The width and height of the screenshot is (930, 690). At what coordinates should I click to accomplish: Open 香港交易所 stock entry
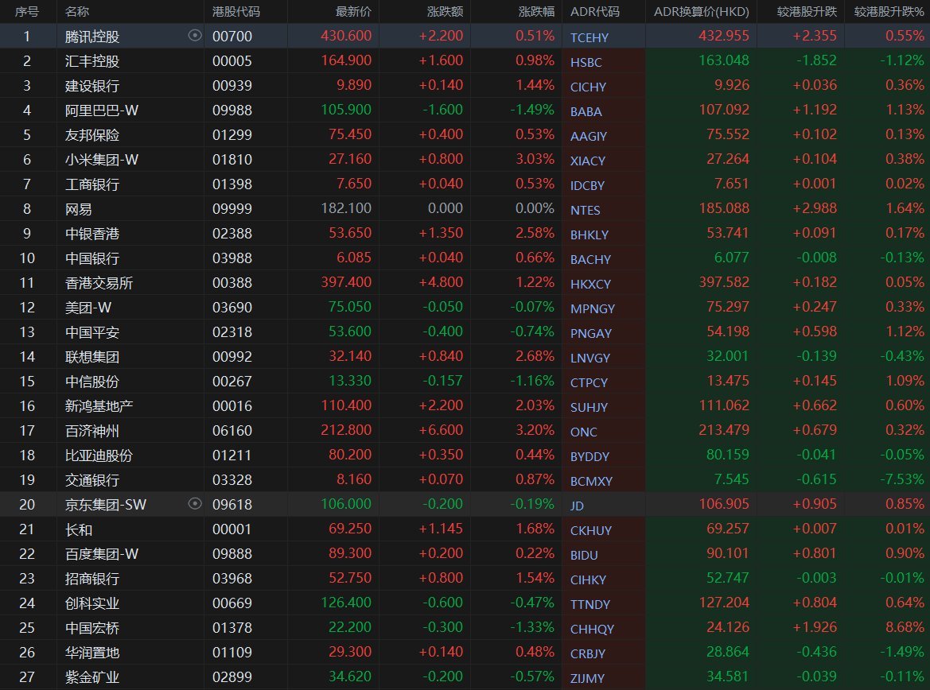(465, 283)
